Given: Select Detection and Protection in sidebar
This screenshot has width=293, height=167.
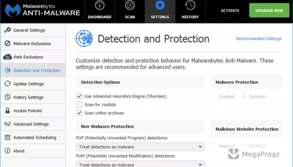Looking at the screenshot, I should click(33, 70).
